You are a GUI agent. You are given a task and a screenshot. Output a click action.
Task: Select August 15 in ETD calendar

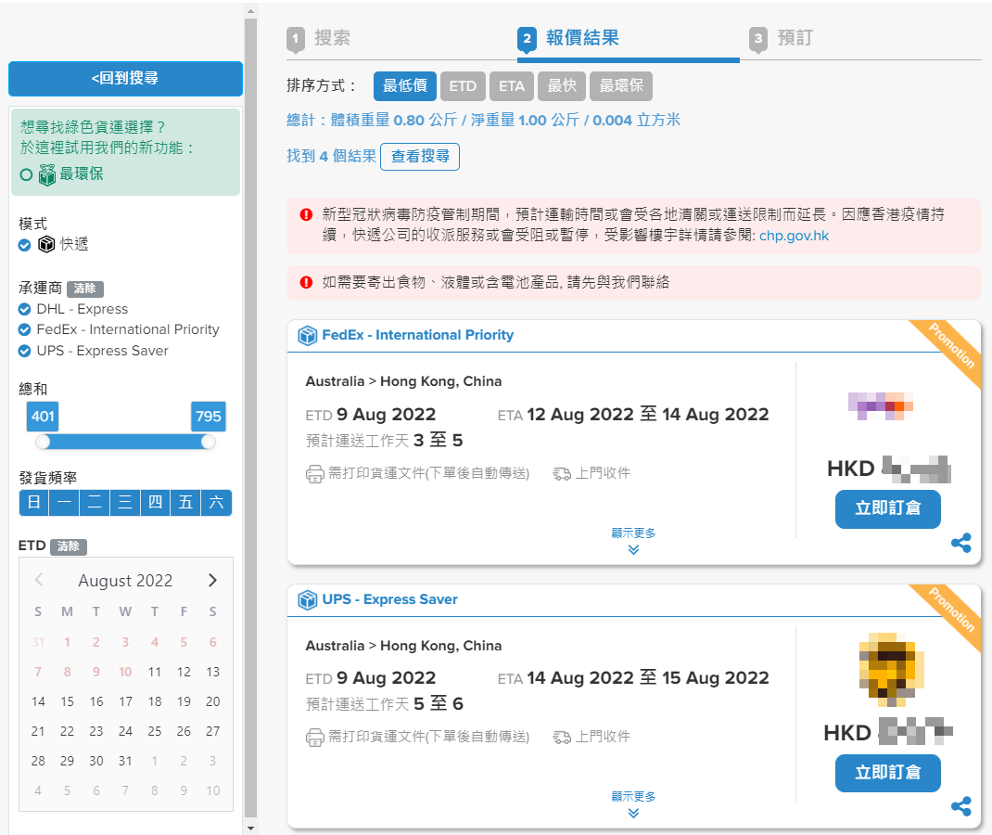click(67, 702)
